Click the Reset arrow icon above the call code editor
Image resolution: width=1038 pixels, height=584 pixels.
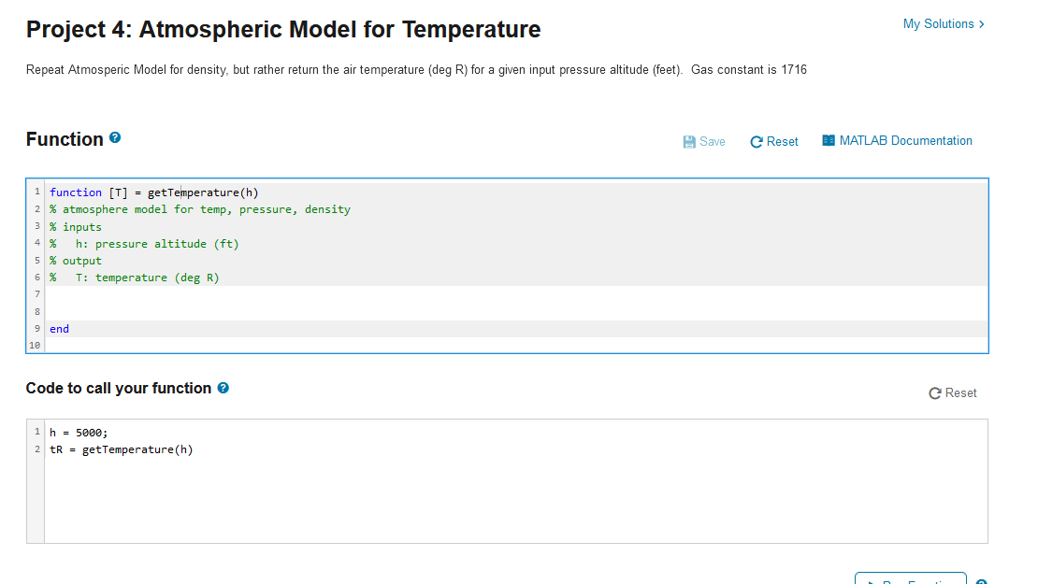[935, 392]
